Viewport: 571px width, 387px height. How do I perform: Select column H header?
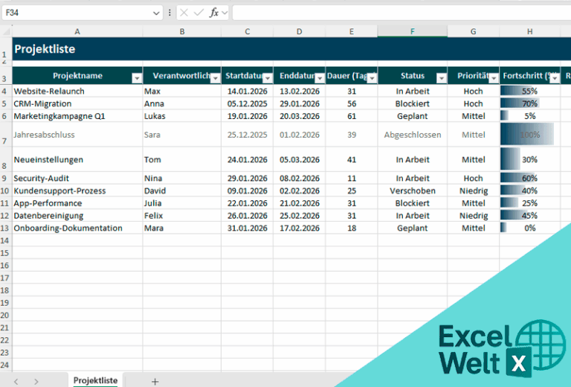point(530,32)
